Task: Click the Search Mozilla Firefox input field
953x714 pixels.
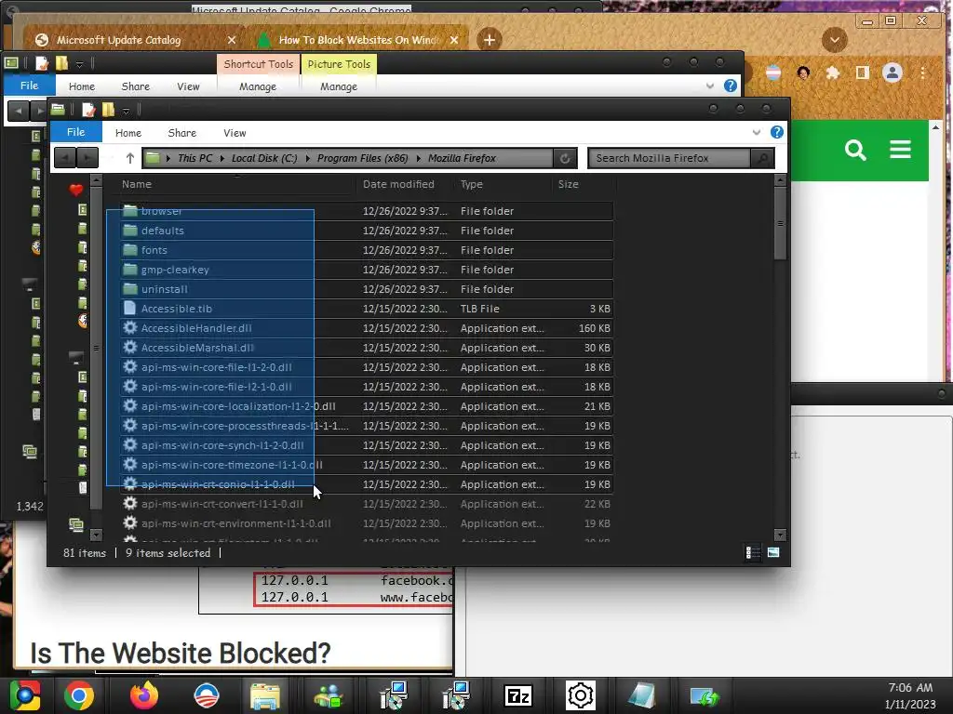Action: [669, 158]
